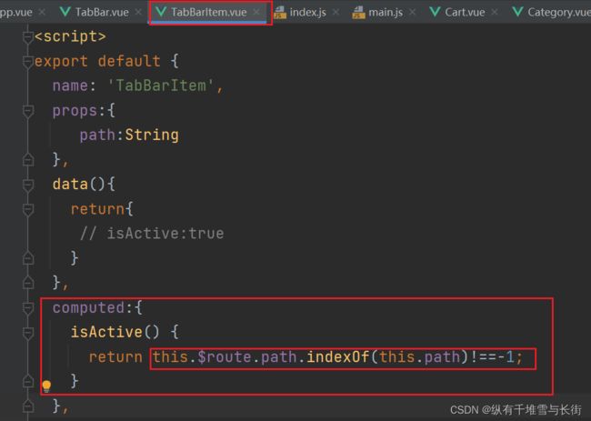The height and width of the screenshot is (421, 591).
Task: Collapse the <script> block fold marker
Action: [28, 37]
